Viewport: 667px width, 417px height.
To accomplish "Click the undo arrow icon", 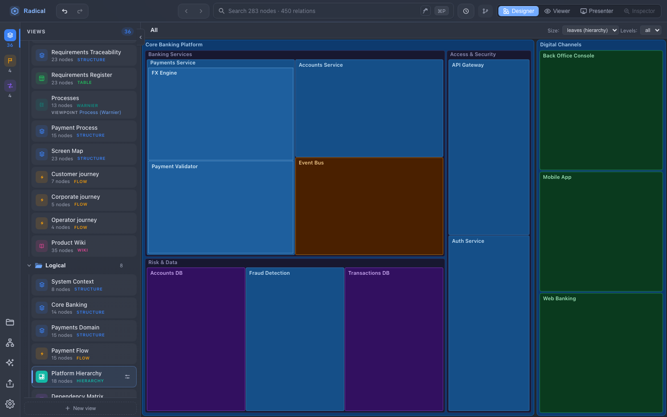I will [x=65, y=11].
